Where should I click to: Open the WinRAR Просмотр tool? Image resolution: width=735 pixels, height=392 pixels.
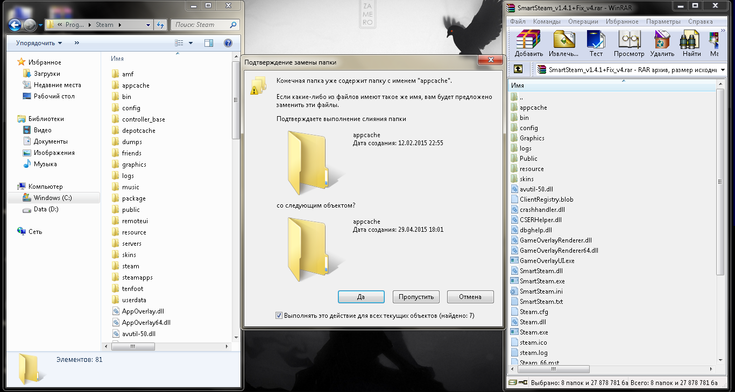[x=629, y=44]
